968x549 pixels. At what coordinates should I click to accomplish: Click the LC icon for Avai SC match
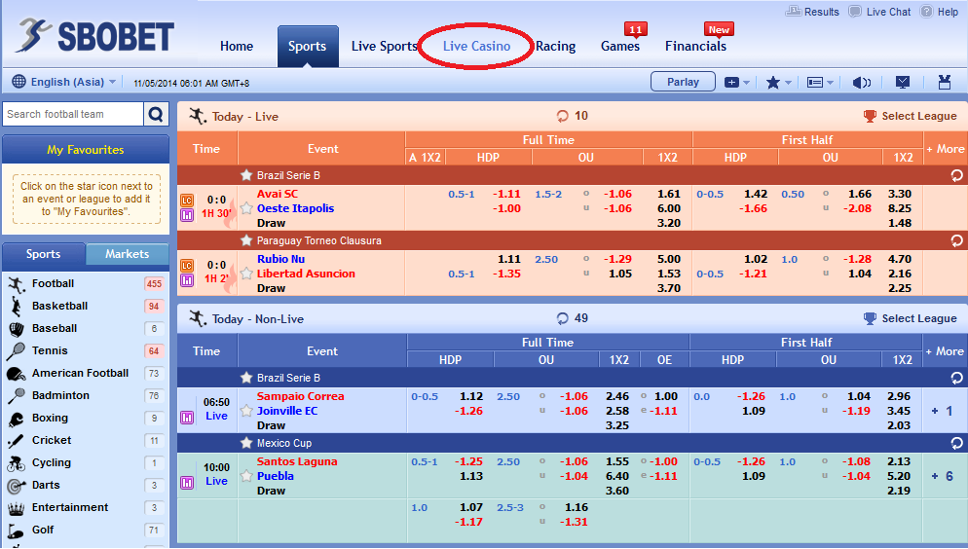tap(187, 201)
